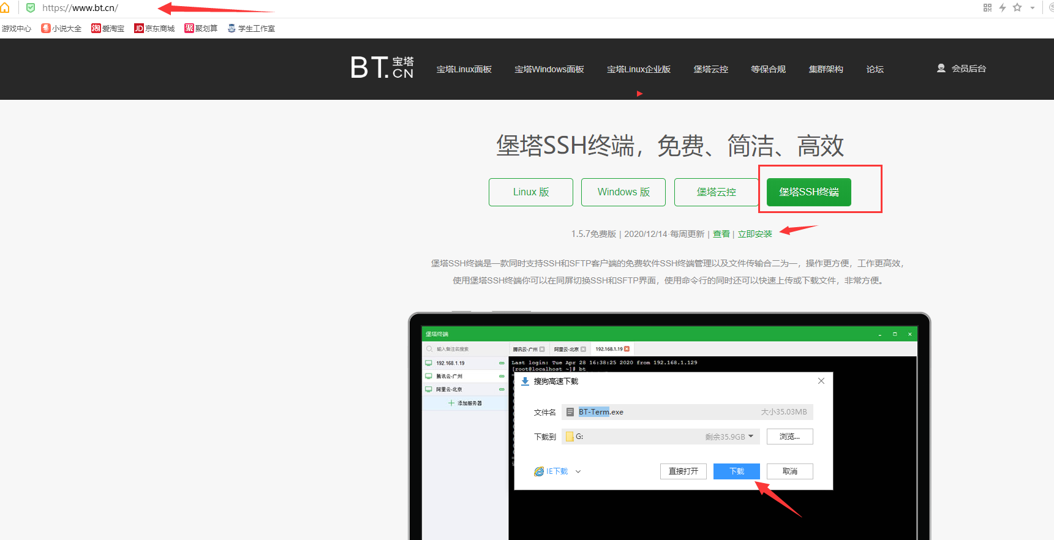Click the address bar URL www.bt.cn

pyautogui.click(x=80, y=8)
